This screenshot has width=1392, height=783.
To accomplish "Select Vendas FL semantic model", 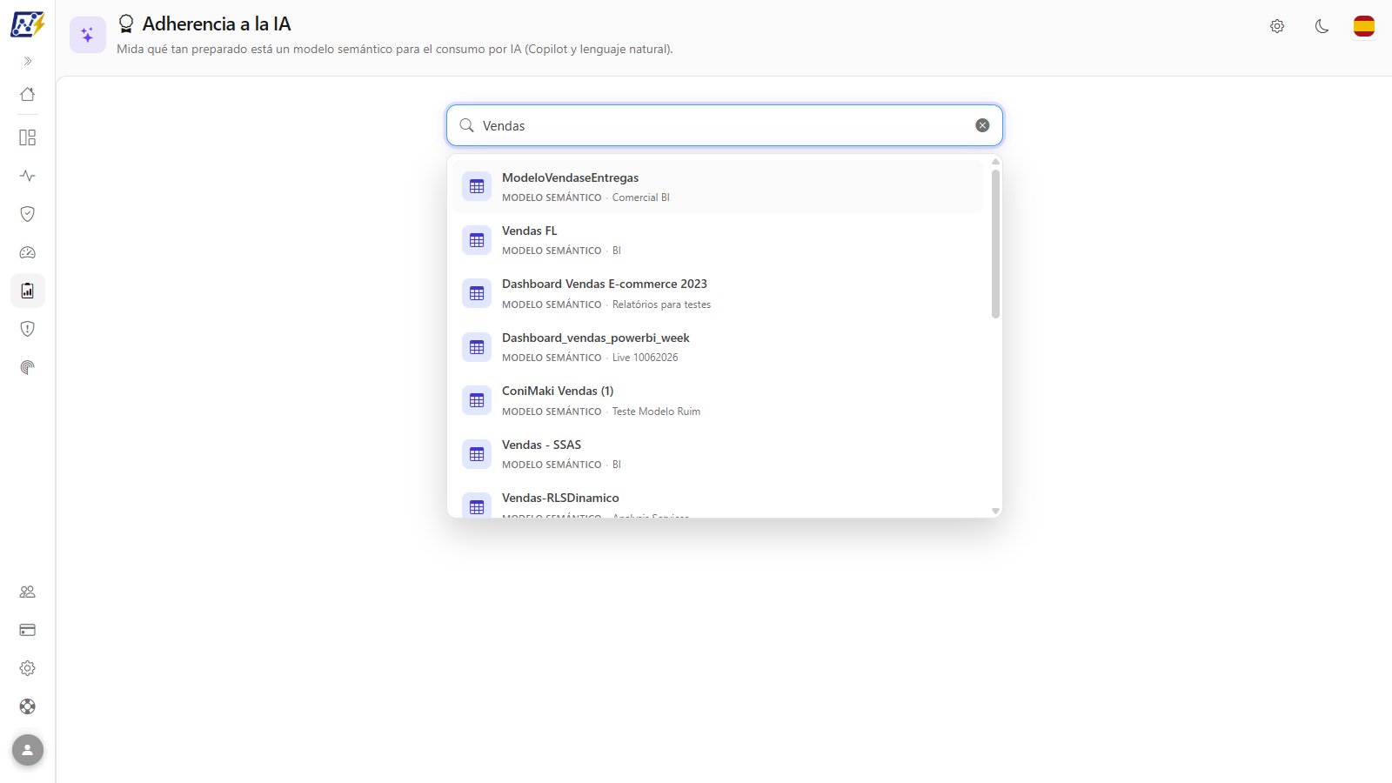I will 718,240.
